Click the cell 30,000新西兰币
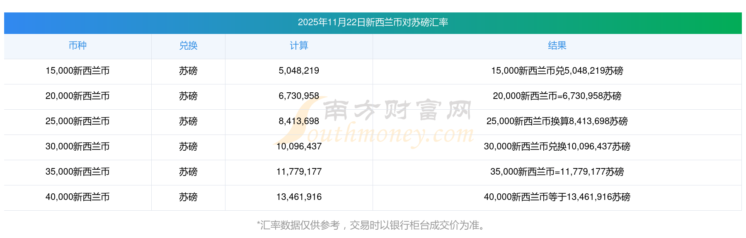This screenshot has width=746, height=238. click(78, 147)
